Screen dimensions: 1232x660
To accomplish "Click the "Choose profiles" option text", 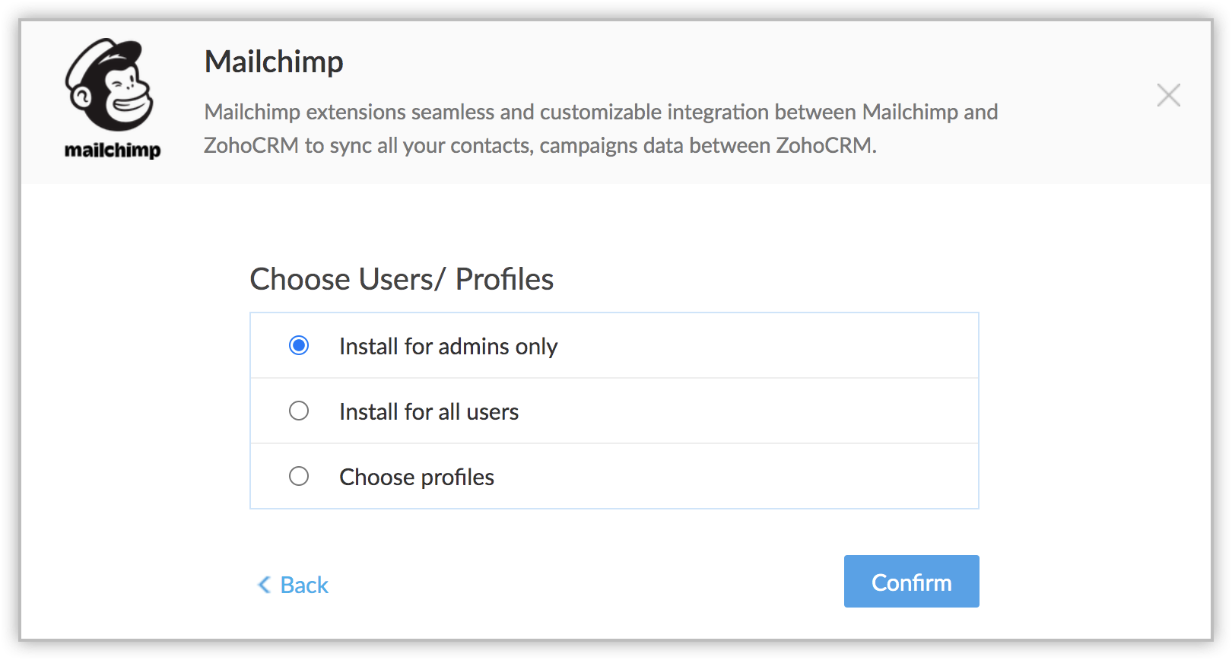I will pyautogui.click(x=417, y=478).
